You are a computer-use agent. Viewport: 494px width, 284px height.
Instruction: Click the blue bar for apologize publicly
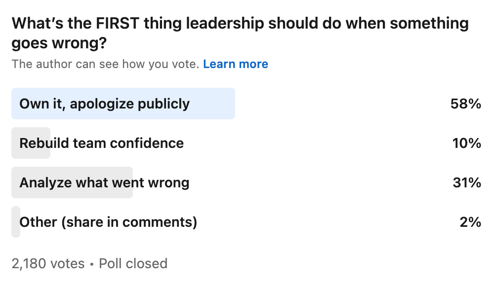[123, 104]
